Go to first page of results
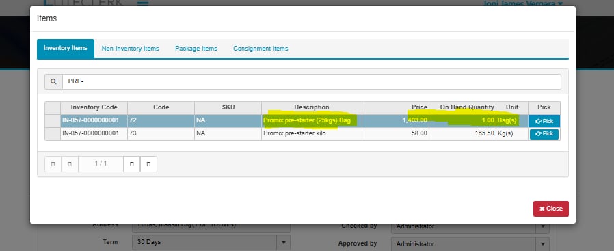 click(53, 164)
